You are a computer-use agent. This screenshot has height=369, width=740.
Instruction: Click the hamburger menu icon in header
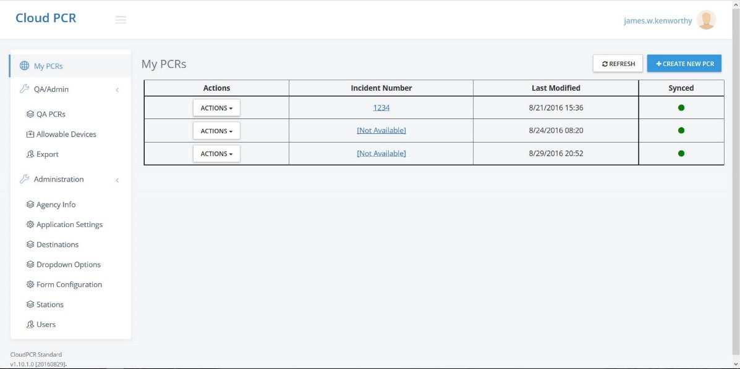(121, 20)
